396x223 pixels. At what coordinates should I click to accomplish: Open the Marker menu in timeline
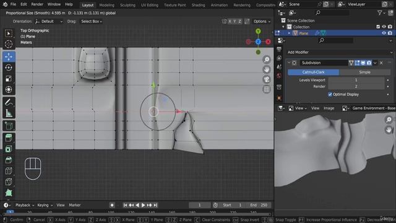point(75,205)
